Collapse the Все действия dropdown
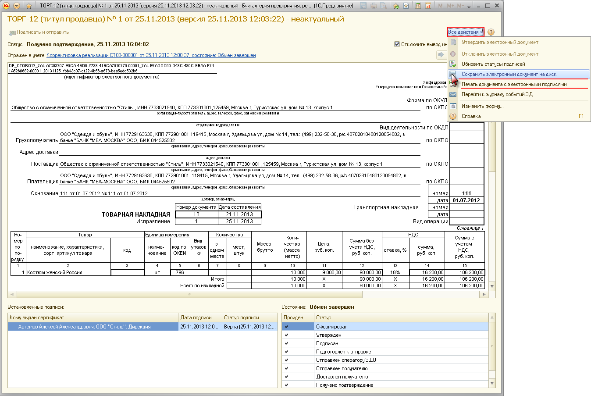The width and height of the screenshot is (591, 396). click(465, 32)
